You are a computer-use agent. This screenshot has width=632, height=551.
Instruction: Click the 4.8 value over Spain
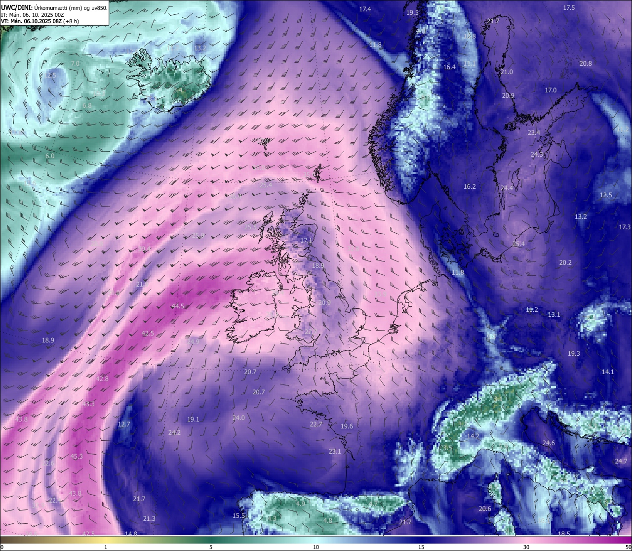328,520
